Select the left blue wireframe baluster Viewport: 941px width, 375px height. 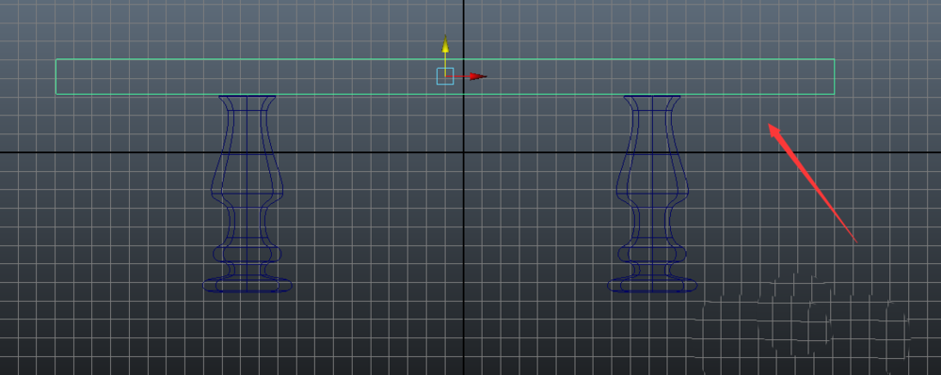pos(247,194)
